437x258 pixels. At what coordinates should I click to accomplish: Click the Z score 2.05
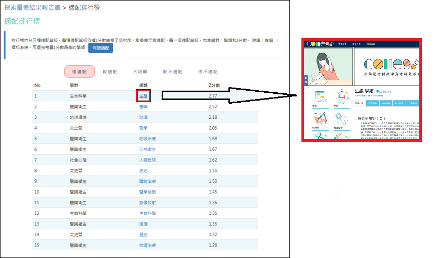click(213, 128)
